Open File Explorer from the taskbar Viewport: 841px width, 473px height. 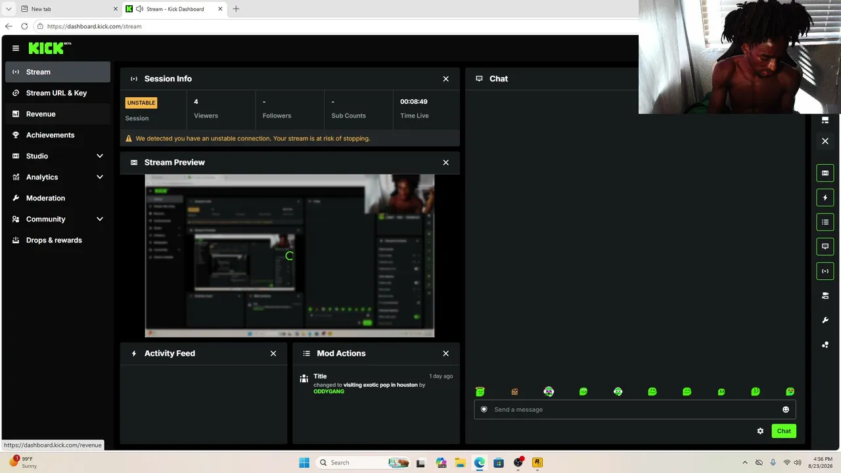[x=460, y=462]
